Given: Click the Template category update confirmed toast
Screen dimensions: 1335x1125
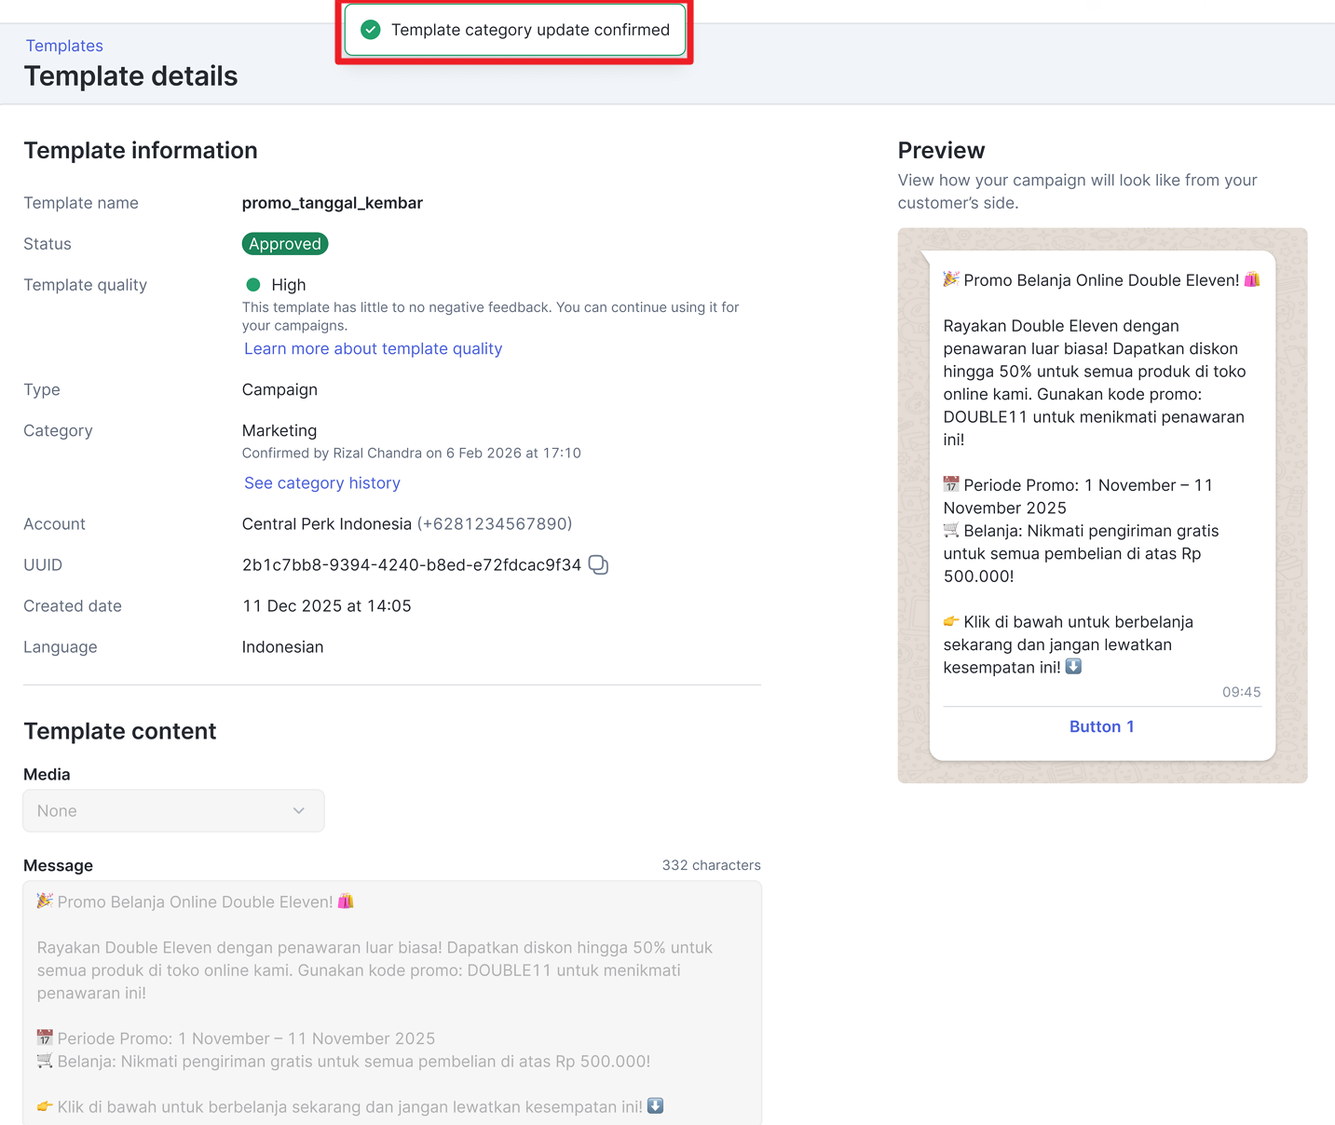Looking at the screenshot, I should coord(529,30).
